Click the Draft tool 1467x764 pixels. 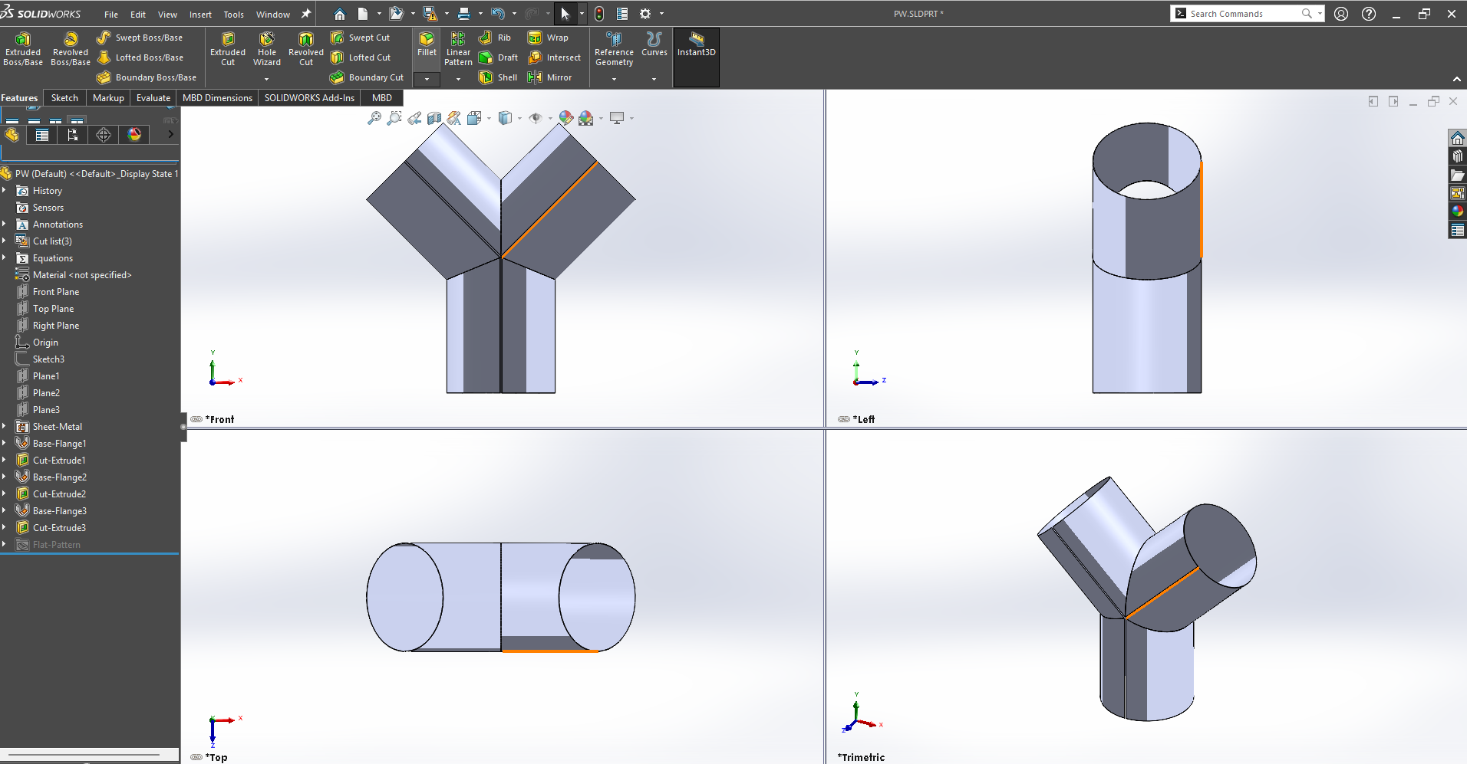click(x=498, y=57)
